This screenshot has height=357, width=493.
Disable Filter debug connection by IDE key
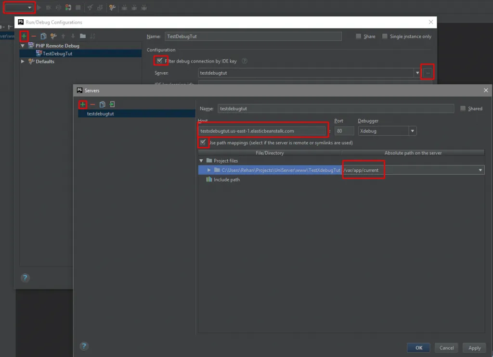(x=160, y=61)
